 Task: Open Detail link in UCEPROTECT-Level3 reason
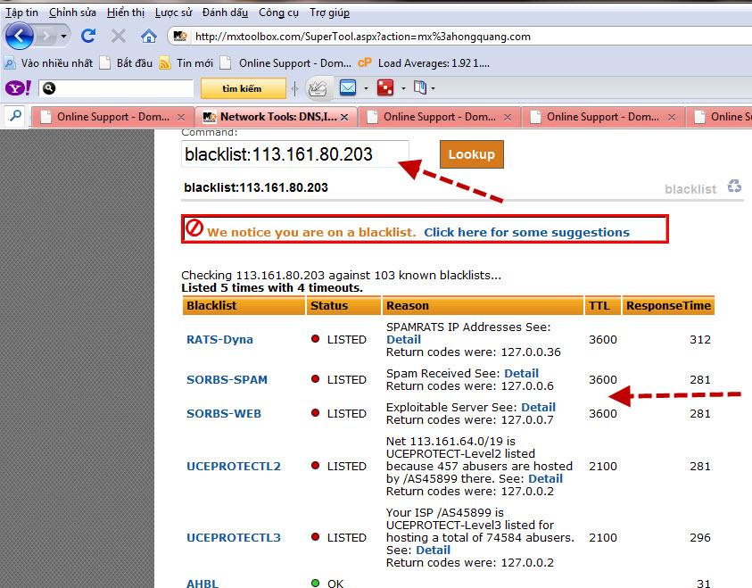coord(433,551)
